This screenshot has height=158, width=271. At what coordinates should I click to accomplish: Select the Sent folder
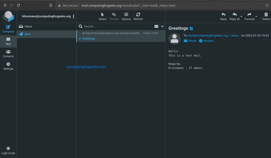tap(27, 34)
